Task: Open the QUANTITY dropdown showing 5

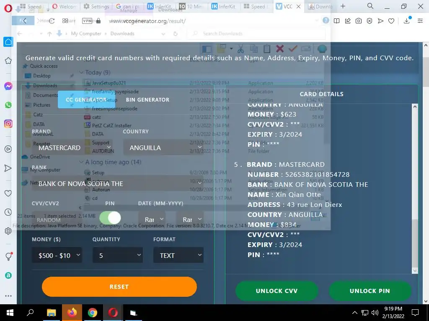Action: 118,255
